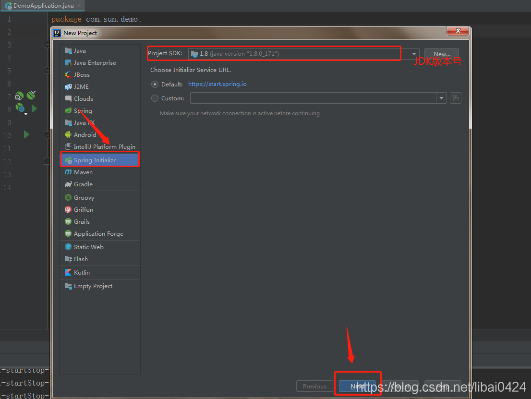Select the Static Web globe icon
The height and width of the screenshot is (399, 531).
click(68, 247)
